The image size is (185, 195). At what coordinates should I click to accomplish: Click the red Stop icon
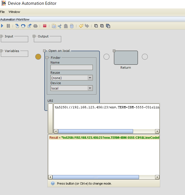[x=45, y=26]
